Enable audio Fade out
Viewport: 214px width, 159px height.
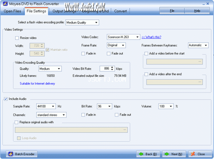(116, 115)
